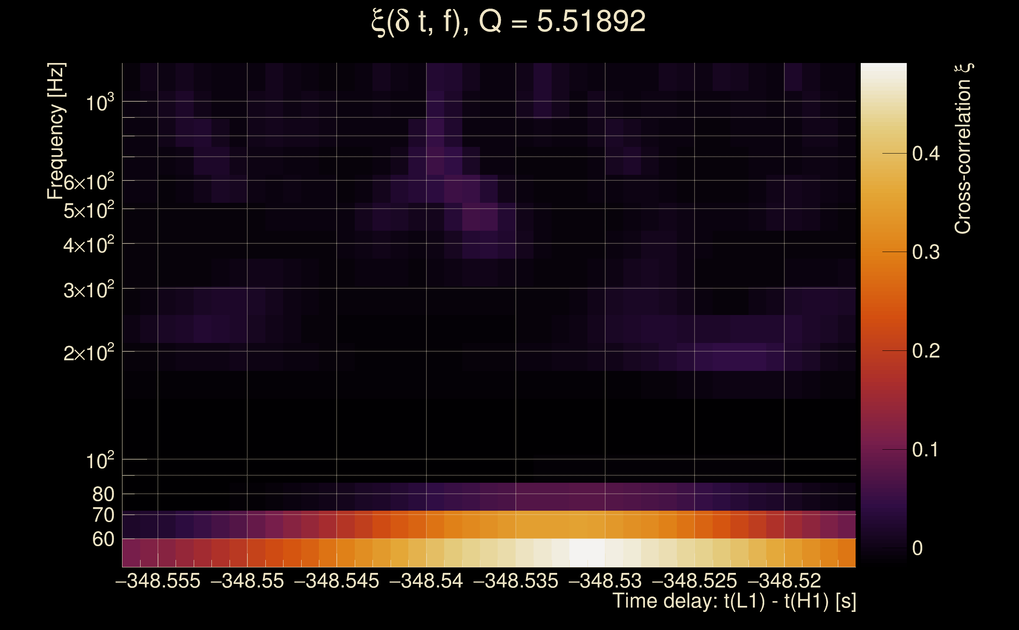
Task: Click the plot title showing Q = 5.51892
Action: [x=508, y=22]
